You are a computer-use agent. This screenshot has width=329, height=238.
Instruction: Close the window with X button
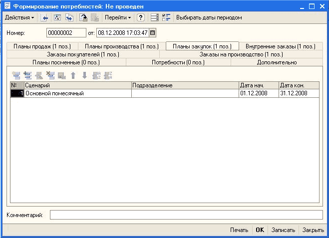click(x=323, y=6)
